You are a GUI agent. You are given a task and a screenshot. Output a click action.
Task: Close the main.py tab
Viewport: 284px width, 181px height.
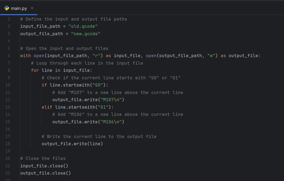(32, 8)
